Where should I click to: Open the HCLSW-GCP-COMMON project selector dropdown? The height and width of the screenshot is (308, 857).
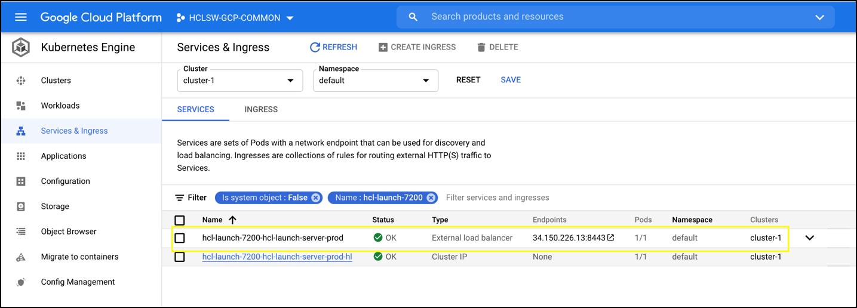click(x=235, y=18)
